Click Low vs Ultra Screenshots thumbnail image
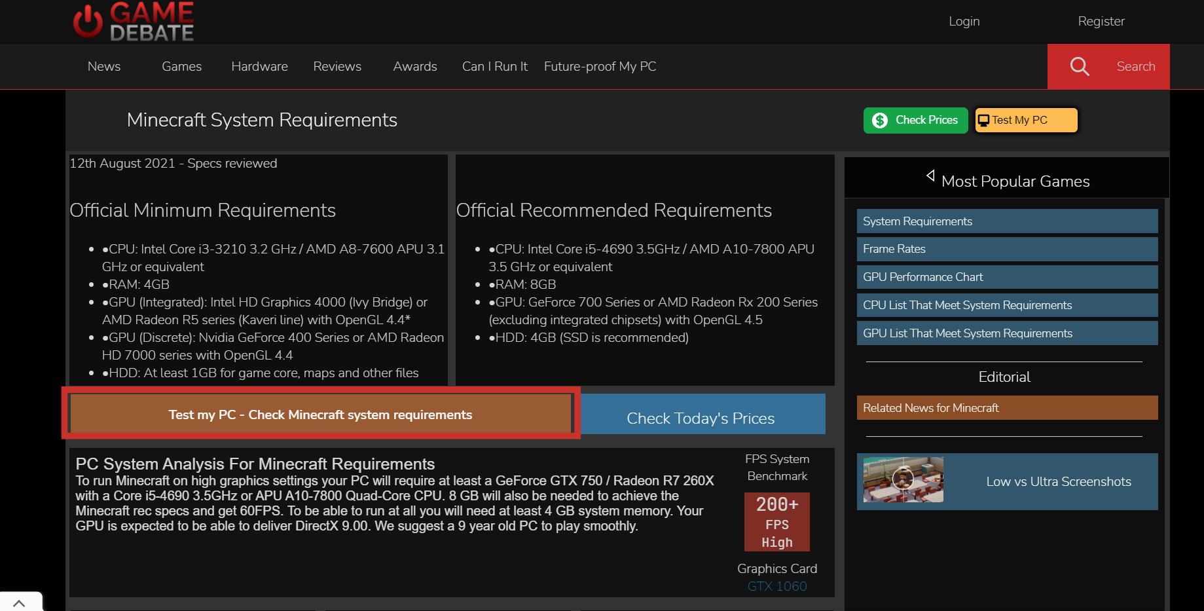 click(903, 480)
